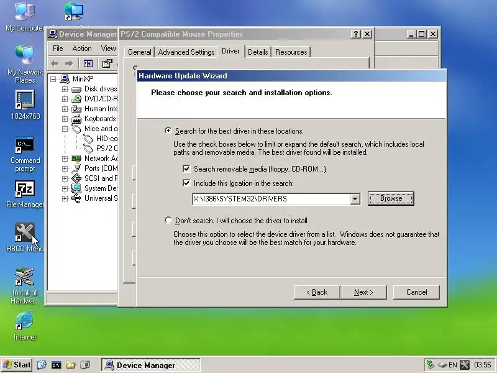Image resolution: width=497 pixels, height=373 pixels.
Task: Click the 03:56 clock in system tray
Action: point(483,365)
